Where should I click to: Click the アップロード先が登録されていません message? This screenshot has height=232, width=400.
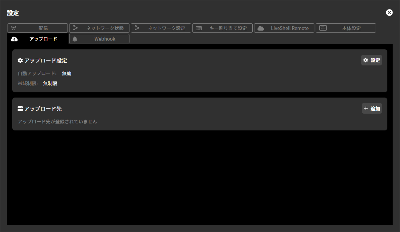pos(57,122)
